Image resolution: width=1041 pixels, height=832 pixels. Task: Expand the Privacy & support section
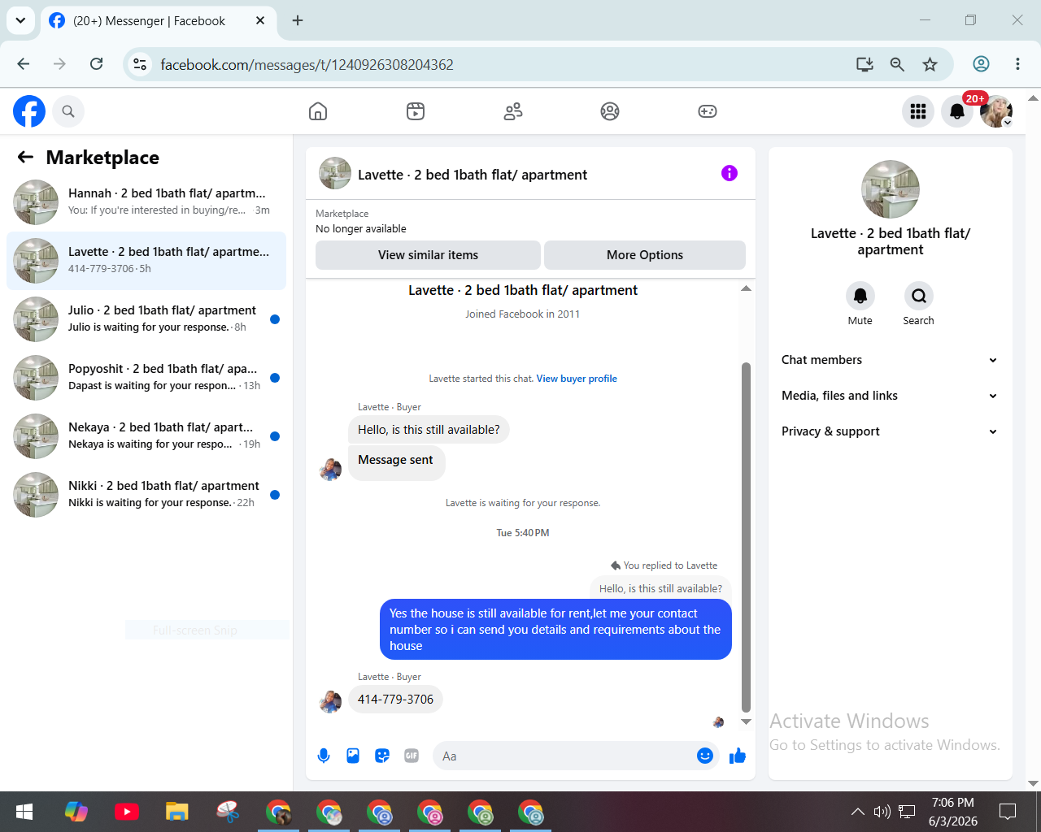click(891, 431)
